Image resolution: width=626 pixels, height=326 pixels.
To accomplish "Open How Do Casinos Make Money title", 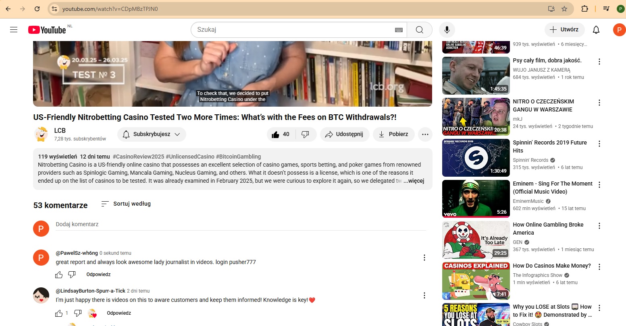I will (x=552, y=266).
